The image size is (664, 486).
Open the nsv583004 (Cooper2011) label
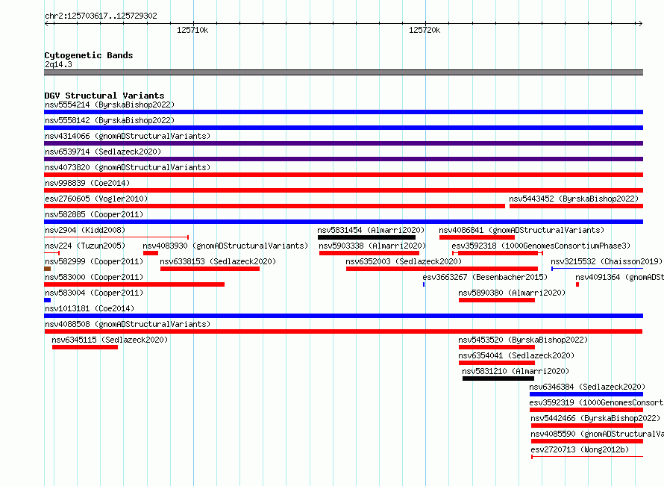pyautogui.click(x=94, y=293)
